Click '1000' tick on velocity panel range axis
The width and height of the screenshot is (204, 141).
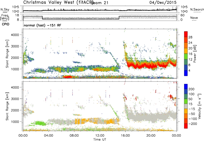pos(15,122)
